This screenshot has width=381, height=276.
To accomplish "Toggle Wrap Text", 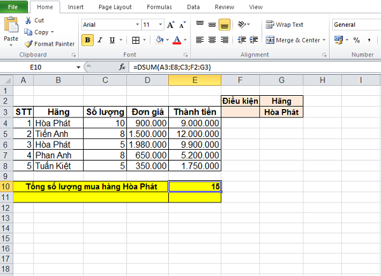I will pos(284,25).
